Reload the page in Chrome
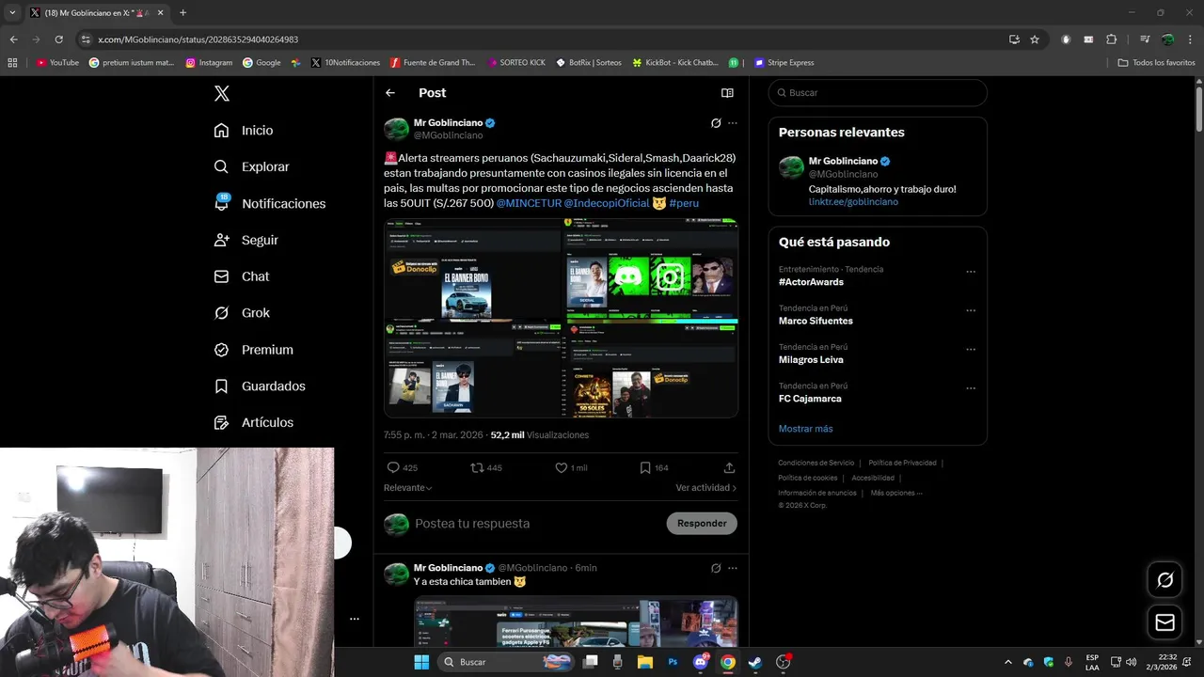Image resolution: width=1204 pixels, height=677 pixels. [x=58, y=39]
